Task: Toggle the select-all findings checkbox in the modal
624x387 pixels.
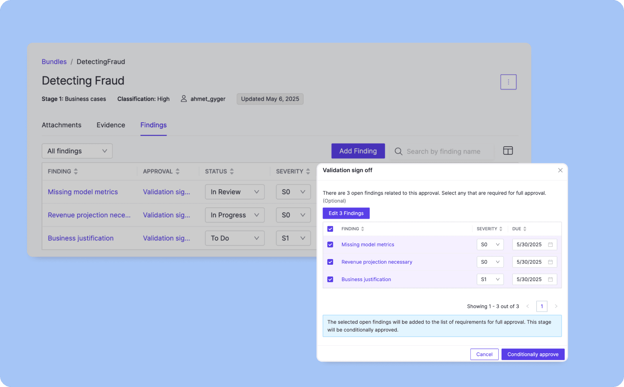Action: click(x=330, y=228)
